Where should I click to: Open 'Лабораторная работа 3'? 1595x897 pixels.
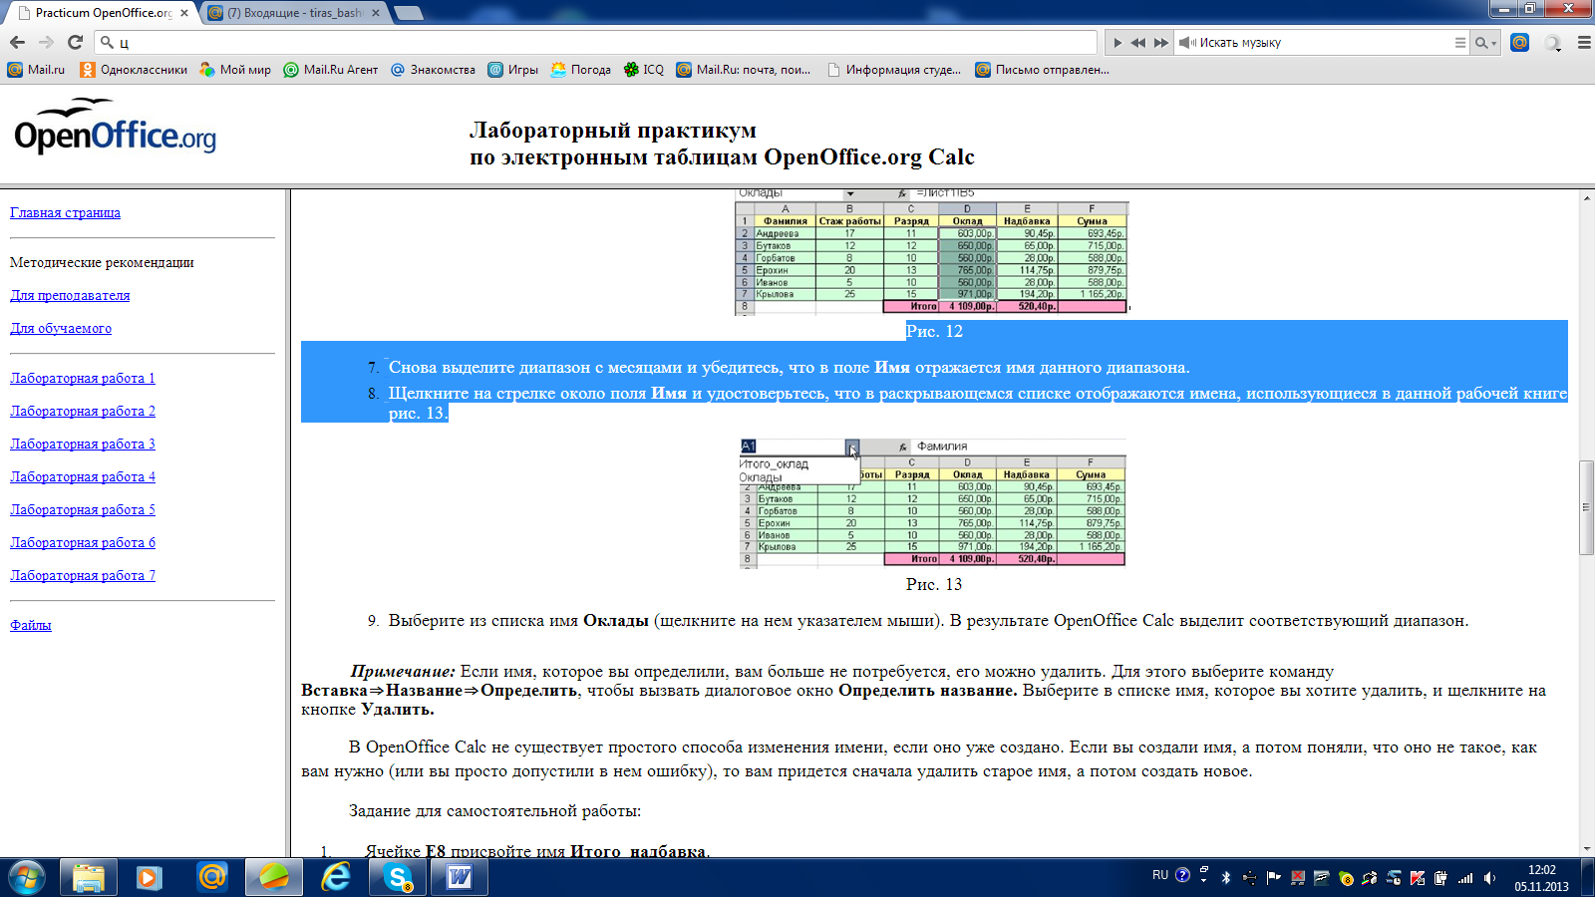83,444
